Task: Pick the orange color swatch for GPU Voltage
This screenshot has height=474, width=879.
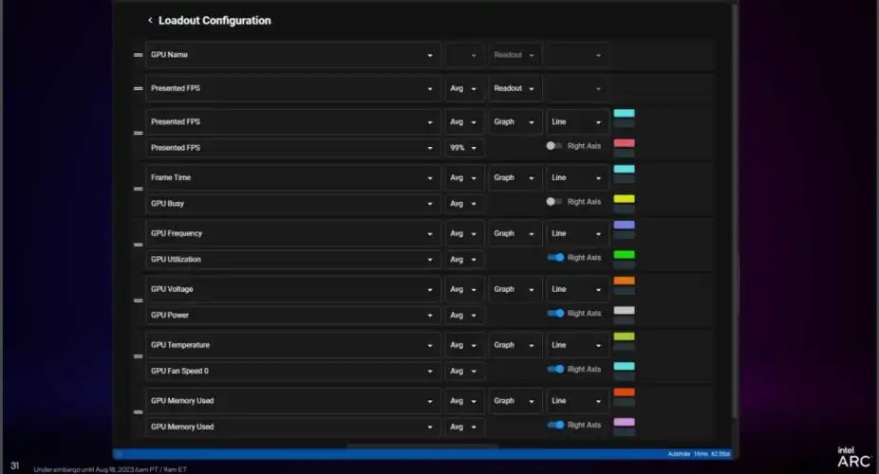Action: coord(624,281)
